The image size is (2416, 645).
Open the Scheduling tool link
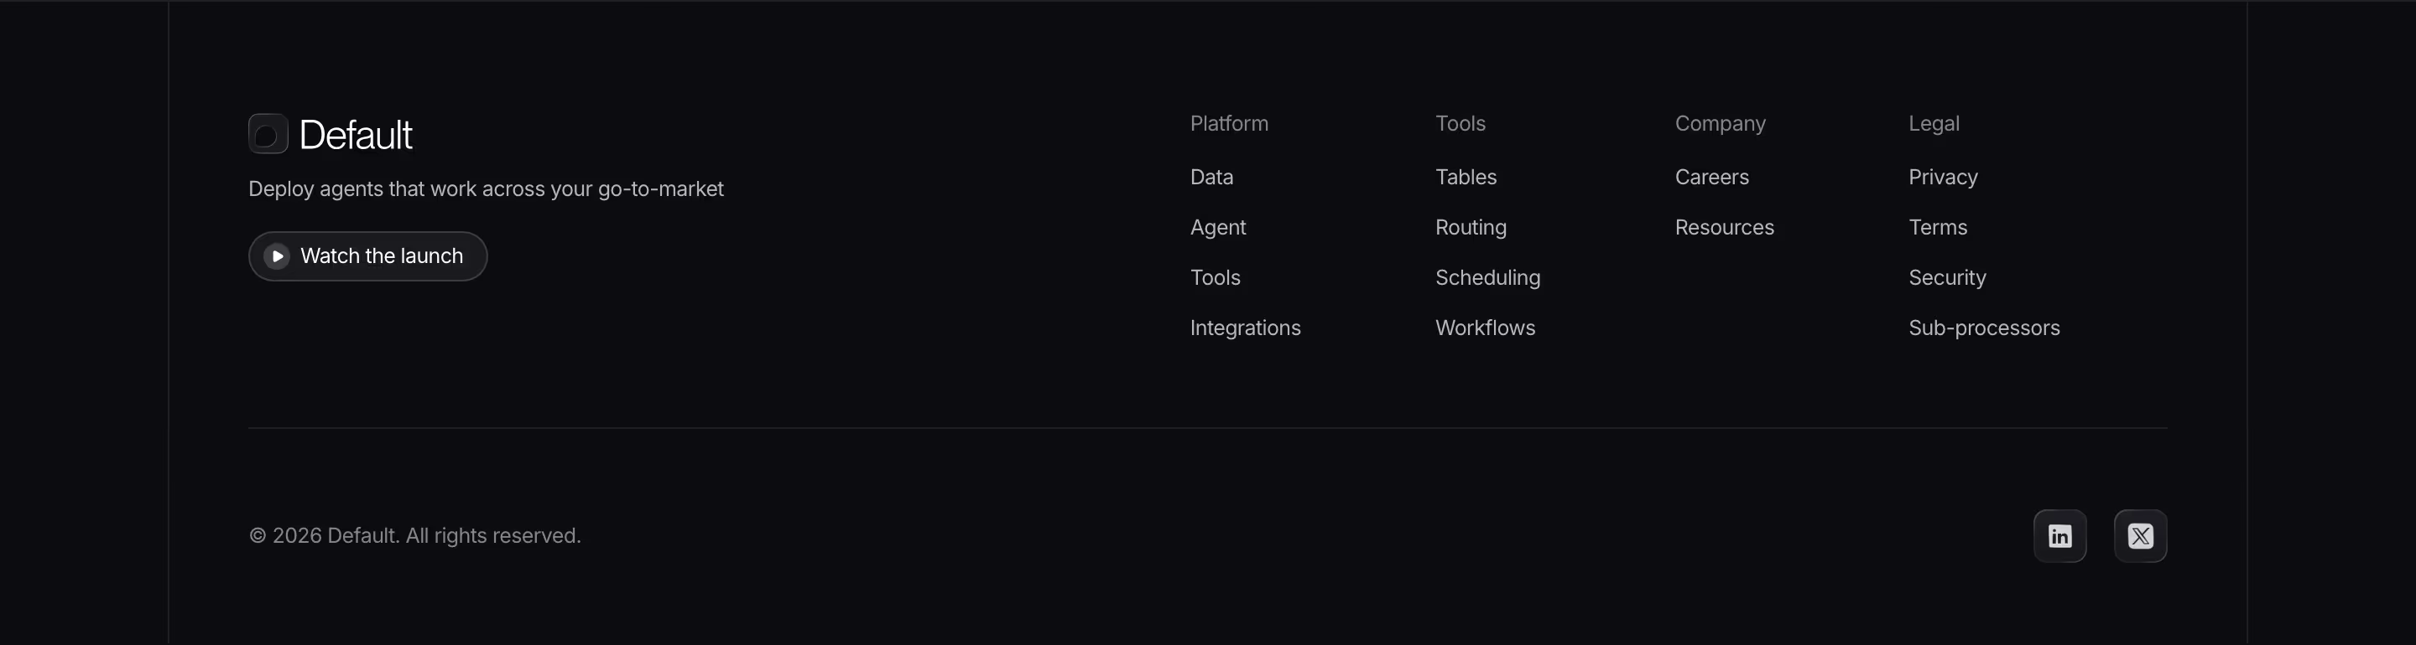1487,278
